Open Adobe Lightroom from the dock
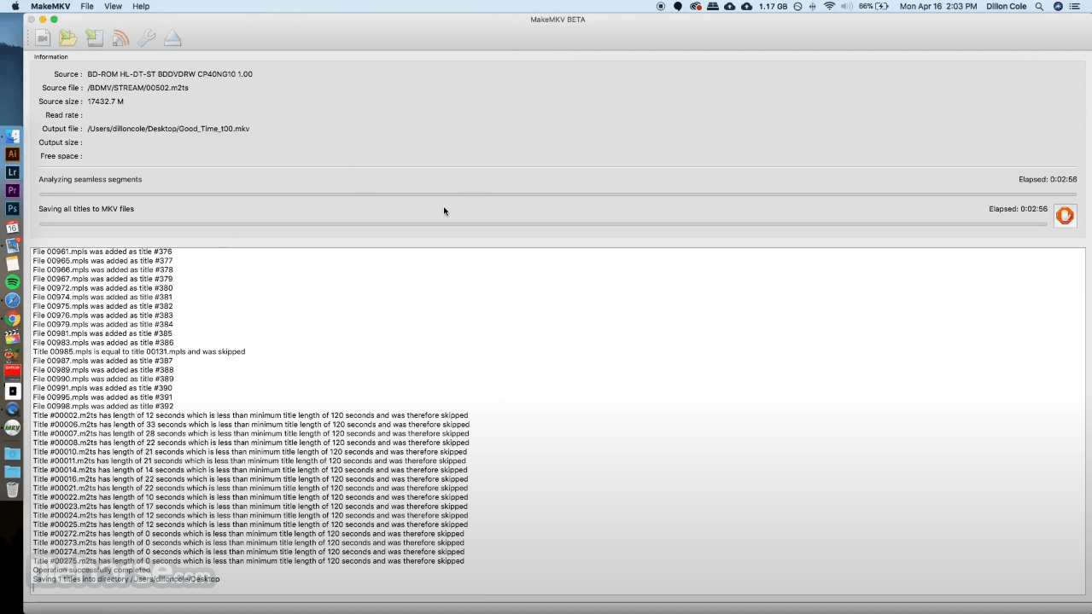The height and width of the screenshot is (614, 1092). [x=12, y=172]
